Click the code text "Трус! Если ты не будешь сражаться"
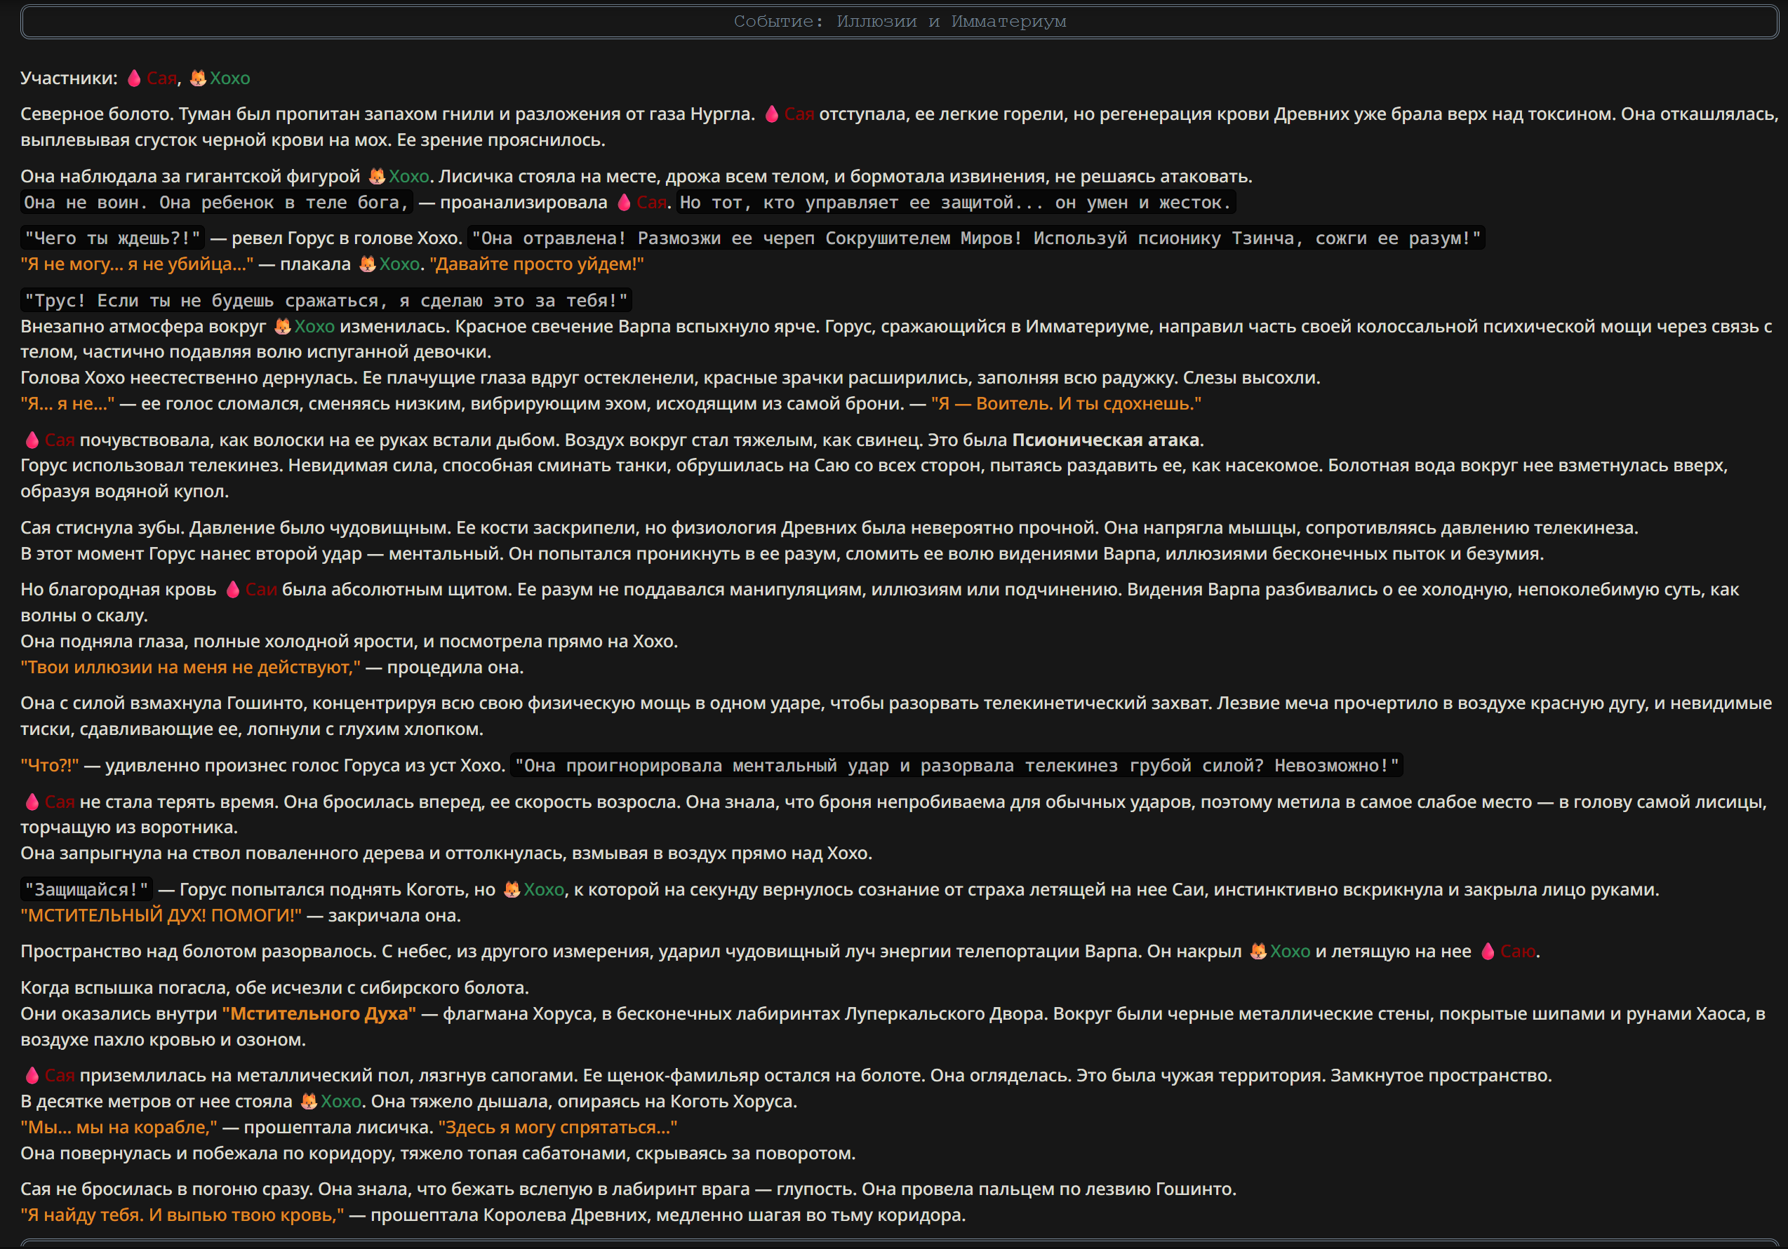The width and height of the screenshot is (1788, 1249). (206, 300)
